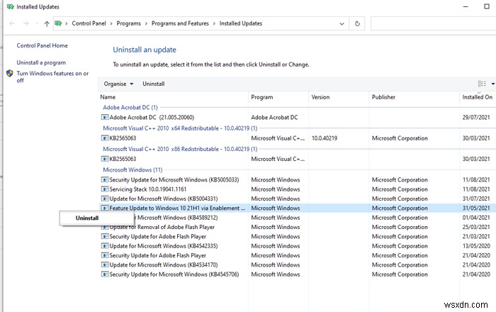Click installed date 31/05/2021
The height and width of the screenshot is (312, 496).
(x=476, y=208)
